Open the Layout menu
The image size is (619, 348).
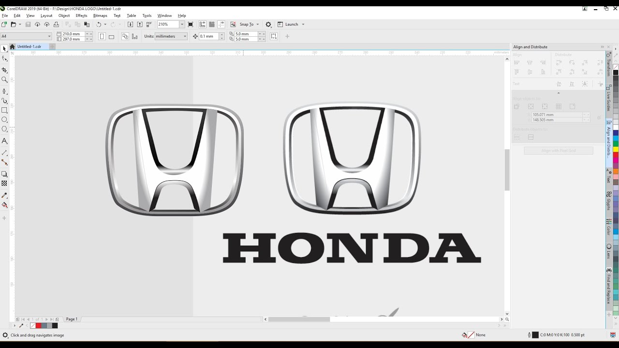(46, 15)
